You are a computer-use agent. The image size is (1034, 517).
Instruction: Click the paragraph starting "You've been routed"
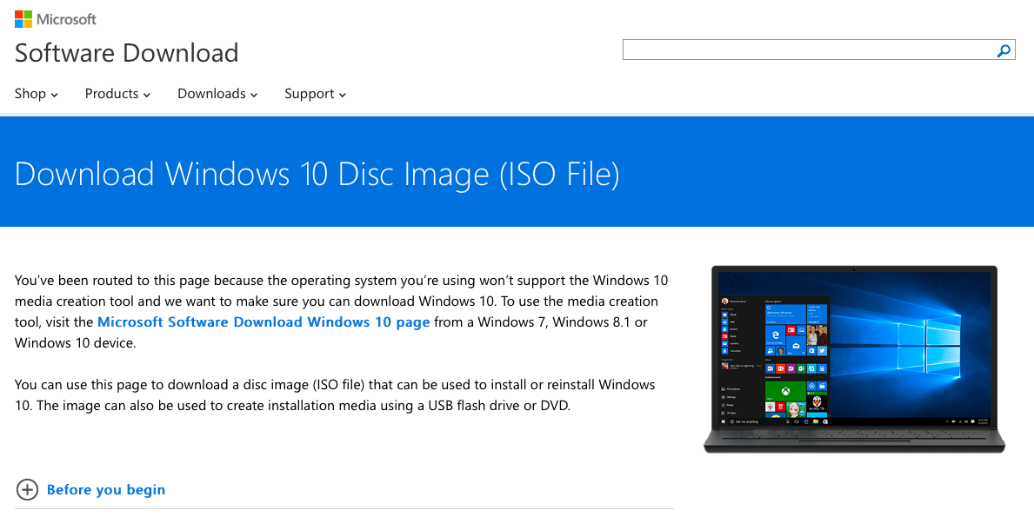pyautogui.click(x=341, y=312)
